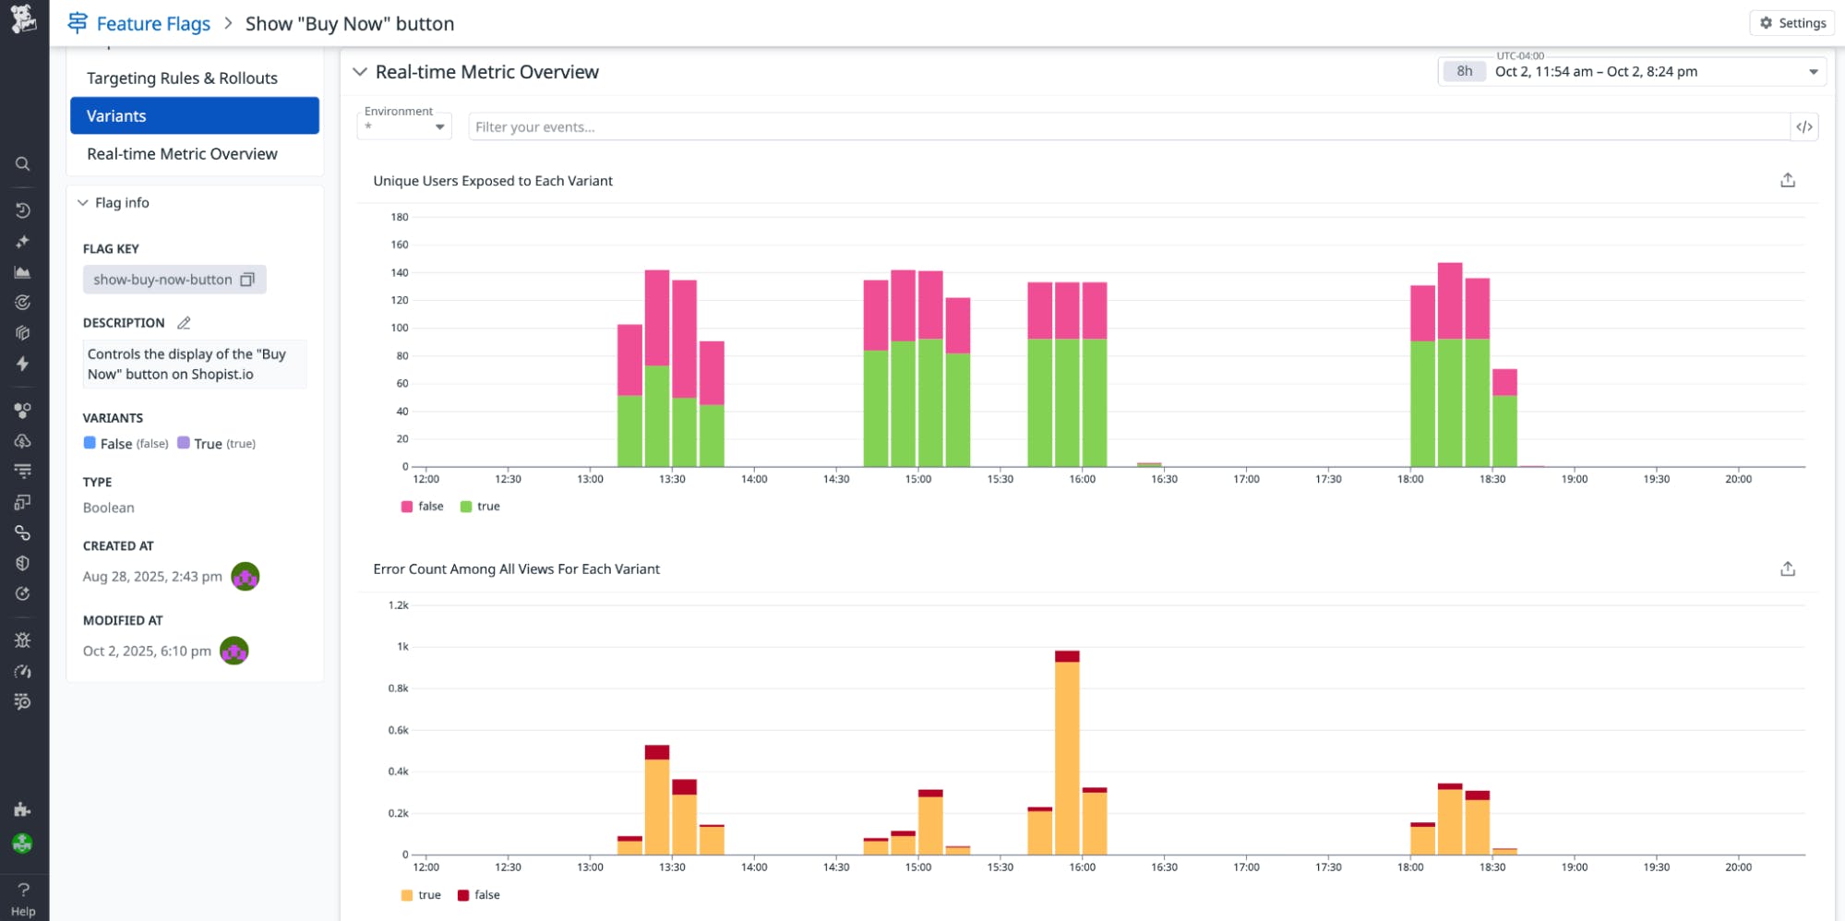Export the Unique Users Exposed chart

point(1787,181)
